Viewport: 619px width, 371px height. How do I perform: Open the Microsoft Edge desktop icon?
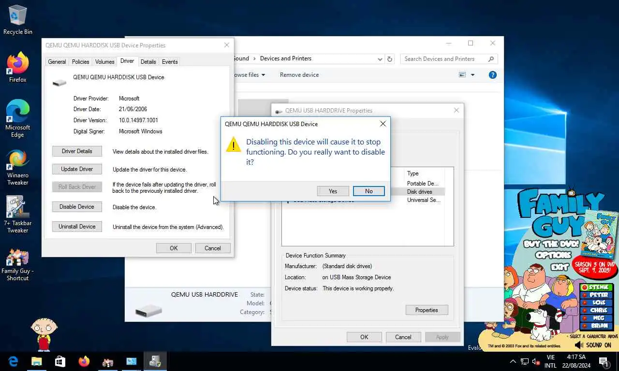(18, 119)
